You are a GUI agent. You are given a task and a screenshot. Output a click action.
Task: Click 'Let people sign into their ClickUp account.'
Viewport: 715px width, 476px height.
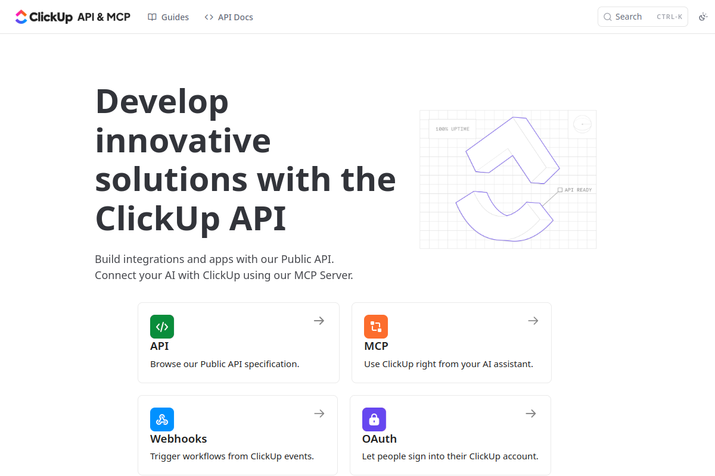[x=450, y=456]
